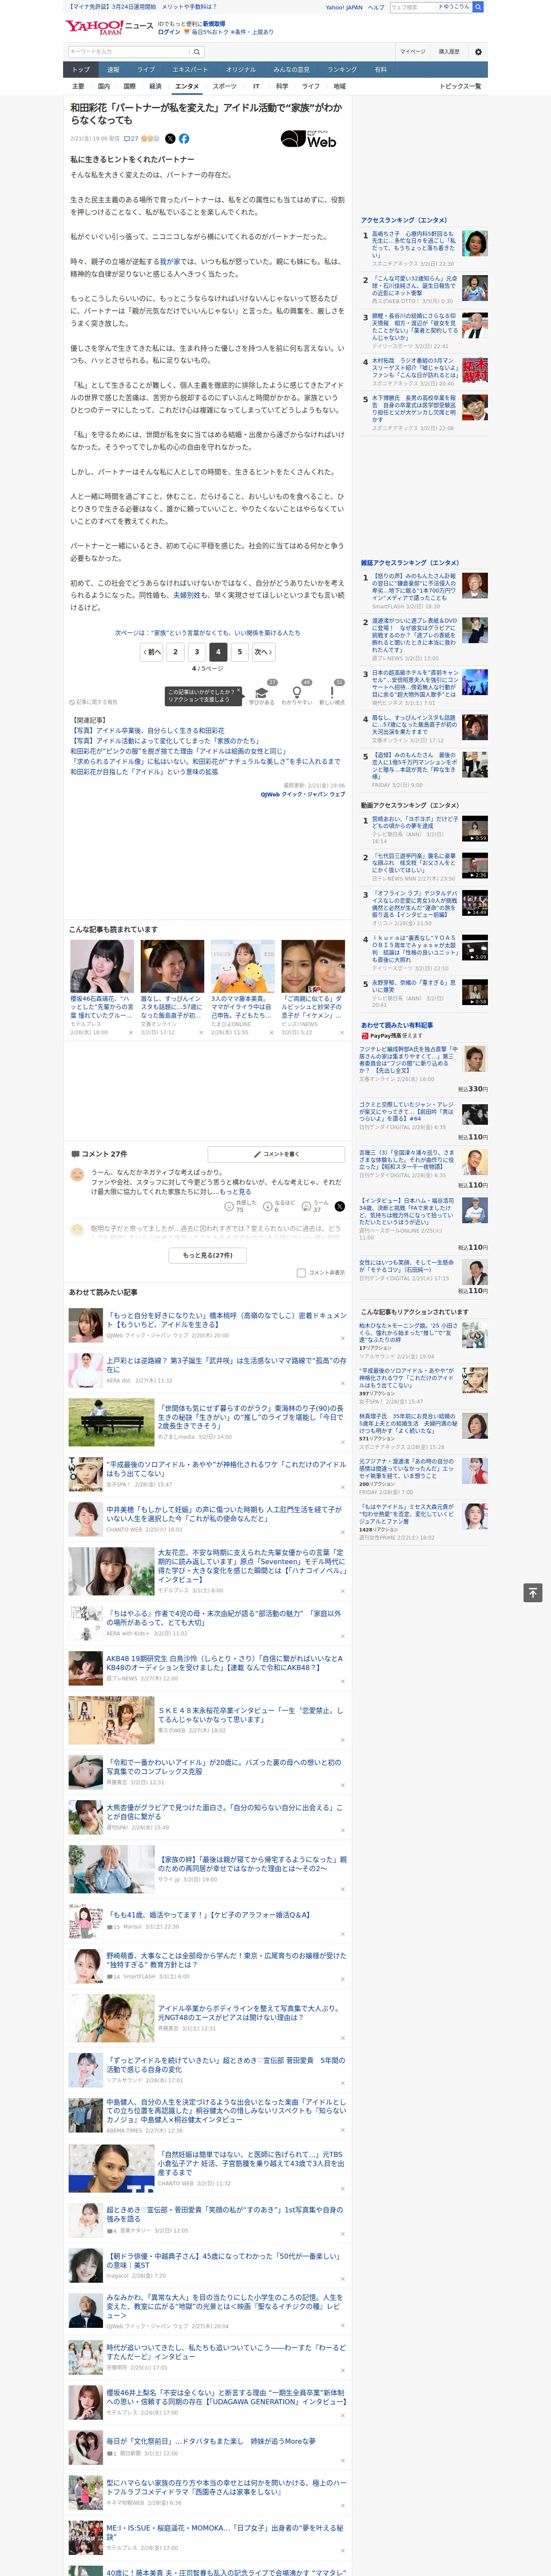The image size is (551, 2576).
Task: Open settings with the gear icon
Action: pyautogui.click(x=478, y=51)
